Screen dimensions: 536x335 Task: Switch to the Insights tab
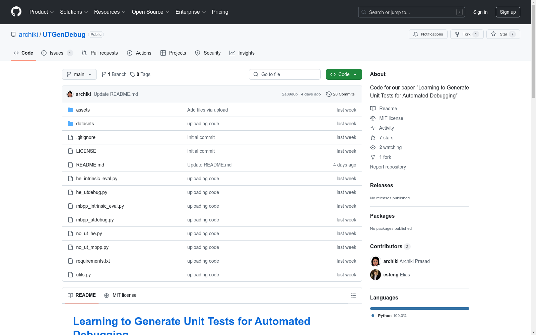(x=242, y=53)
